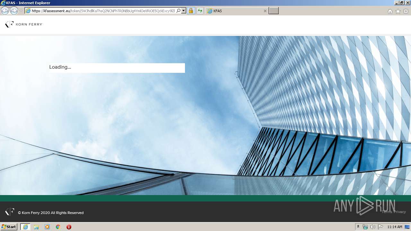Open the Tools gear icon
Screen dimensions: 411x231
(406, 11)
